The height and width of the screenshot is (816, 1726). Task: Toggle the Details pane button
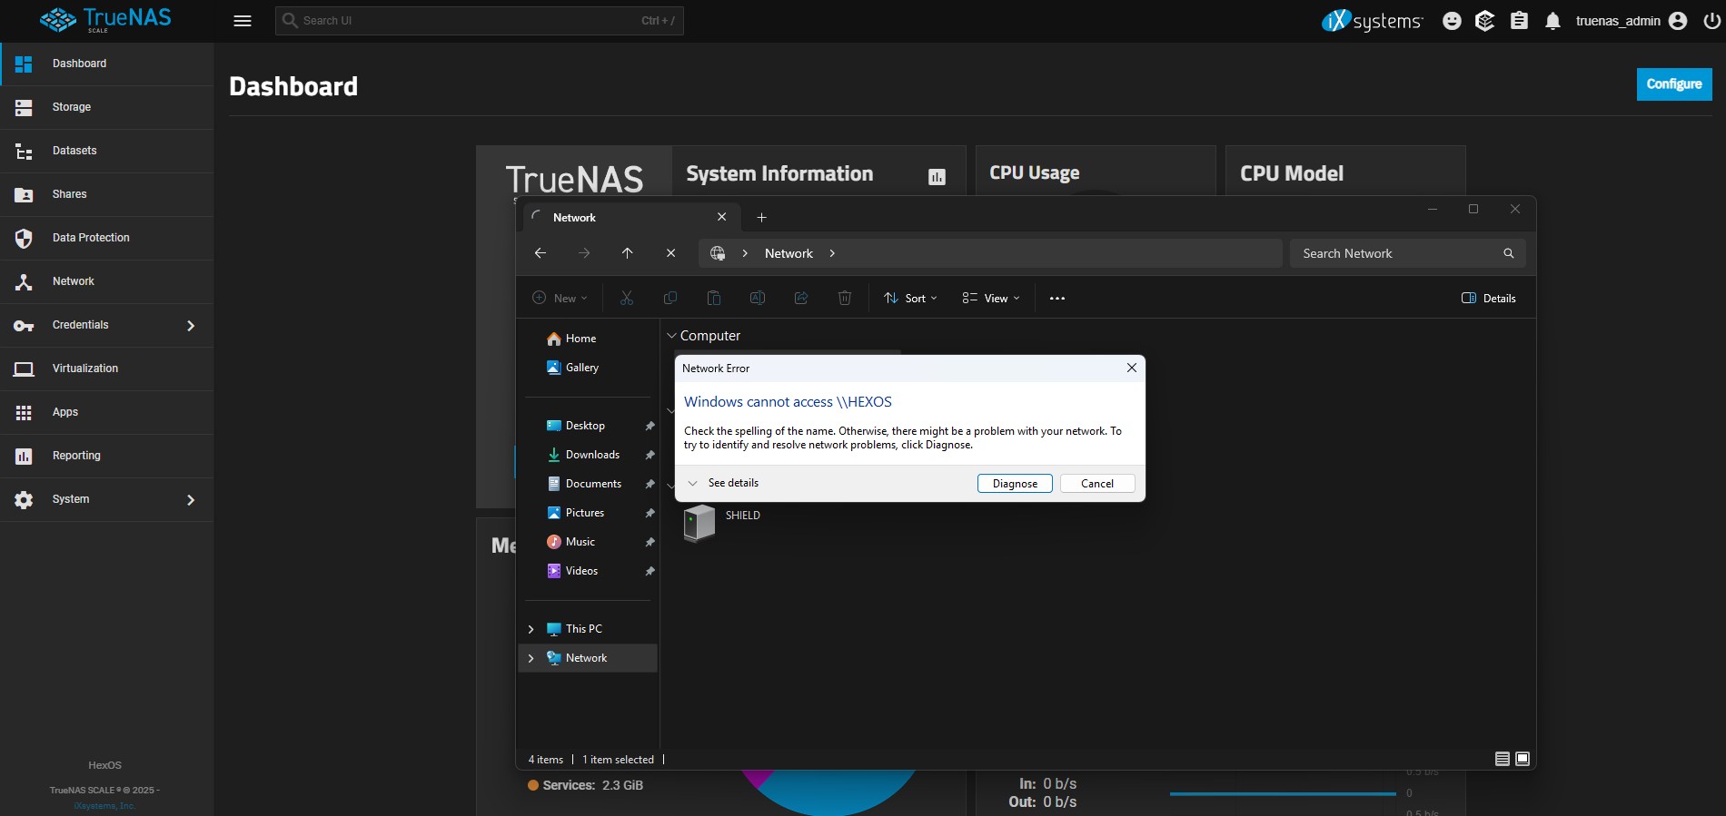[1488, 298]
